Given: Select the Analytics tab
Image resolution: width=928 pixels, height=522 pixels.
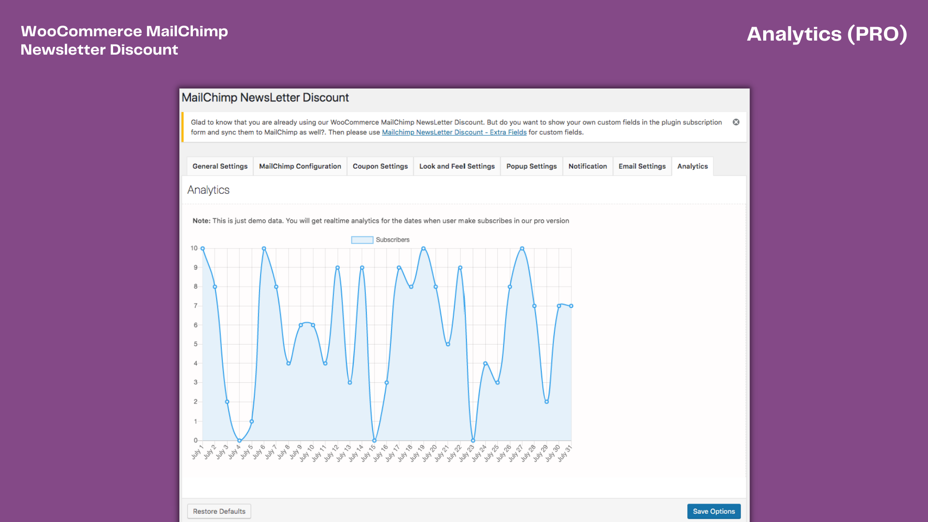Looking at the screenshot, I should coord(692,166).
